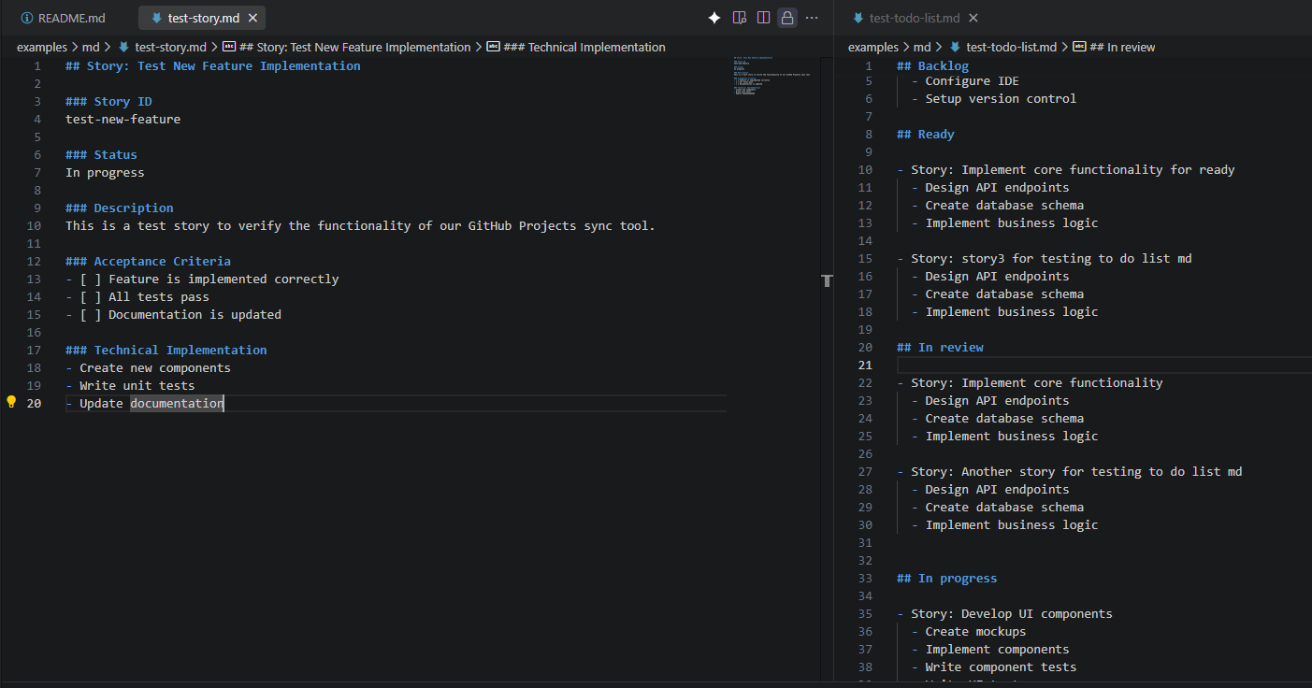
Task: Click the checkbox brackets for 'All tests pass'
Action: [91, 296]
